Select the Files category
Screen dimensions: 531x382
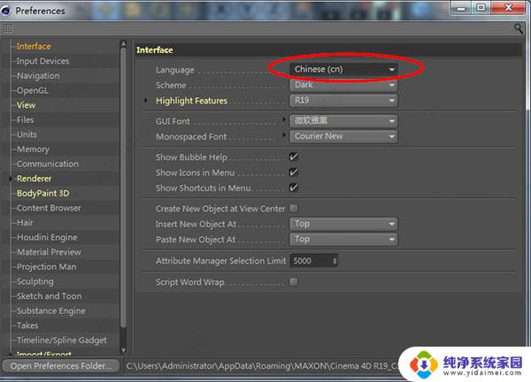click(26, 119)
